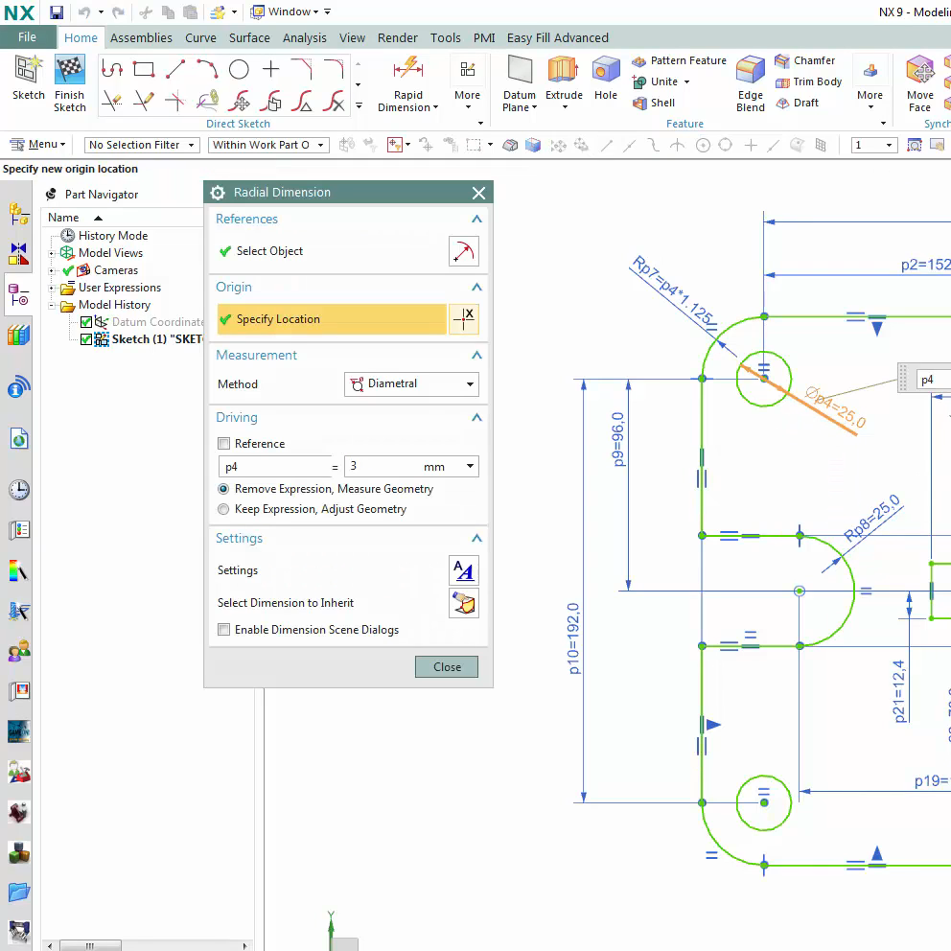Select the Circle curve tool
This screenshot has height=951, width=951.
(239, 69)
